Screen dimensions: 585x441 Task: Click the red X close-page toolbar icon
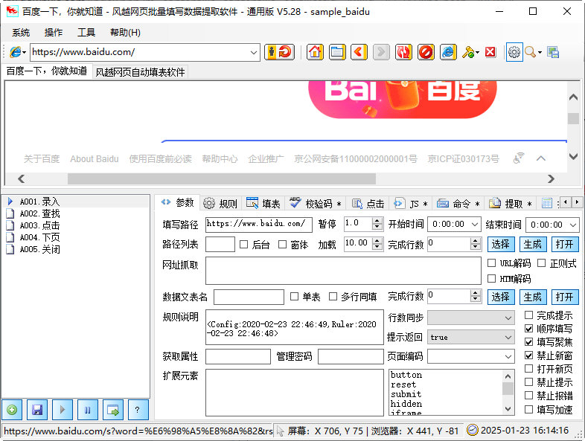(x=490, y=52)
